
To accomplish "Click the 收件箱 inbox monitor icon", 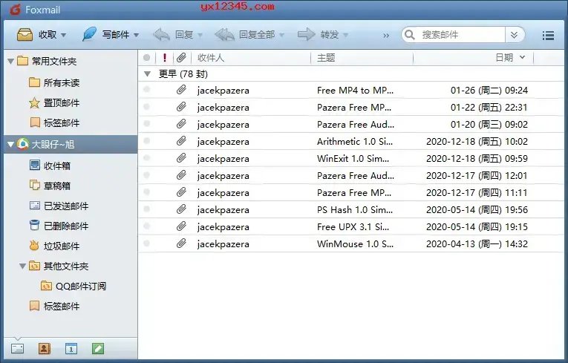I will point(35,166).
